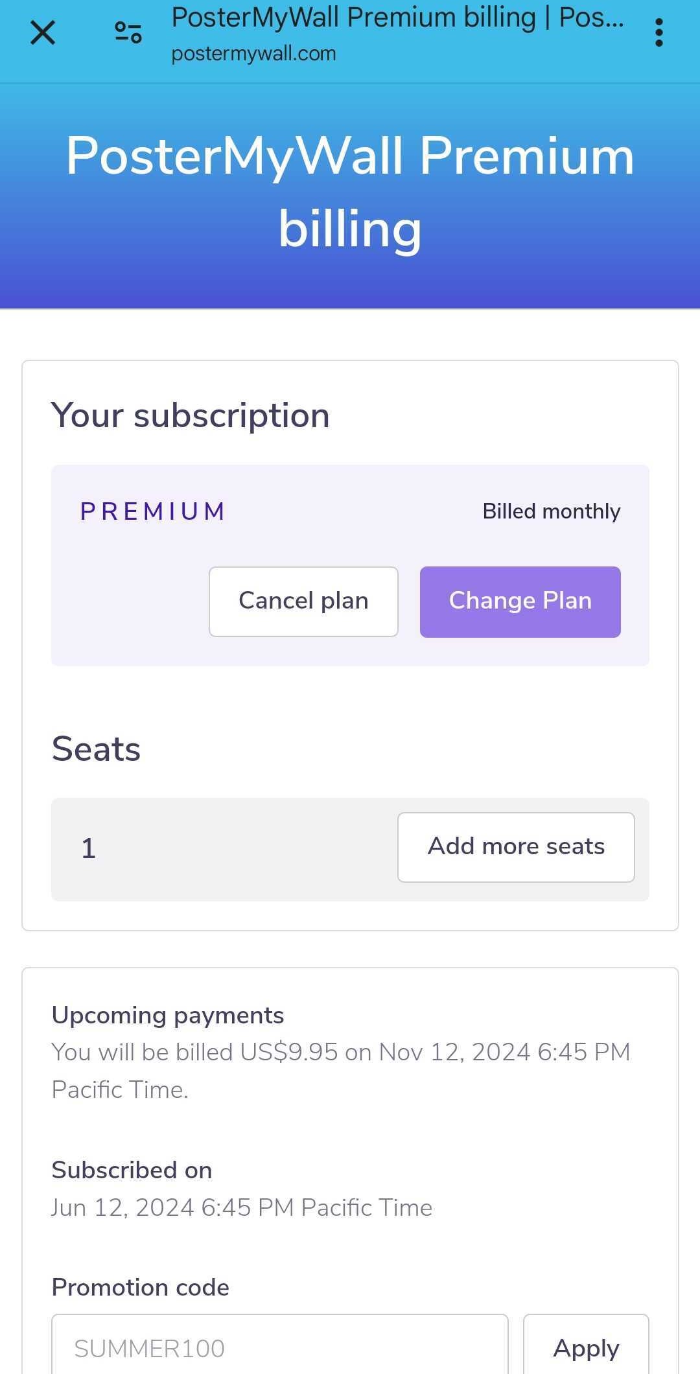Click the seat count showing 1
The width and height of the screenshot is (700, 1374).
coord(88,848)
